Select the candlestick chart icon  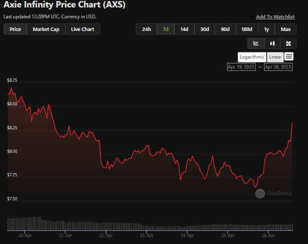[272, 43]
